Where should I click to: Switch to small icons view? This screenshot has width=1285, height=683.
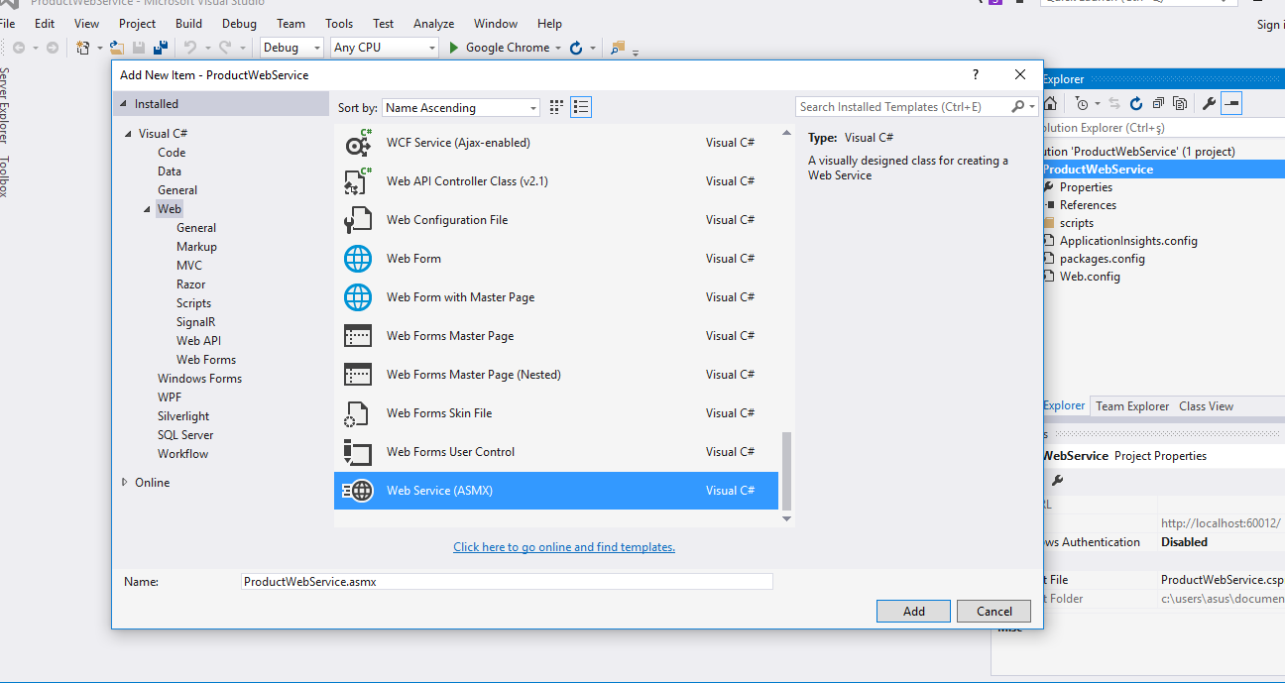pos(556,107)
